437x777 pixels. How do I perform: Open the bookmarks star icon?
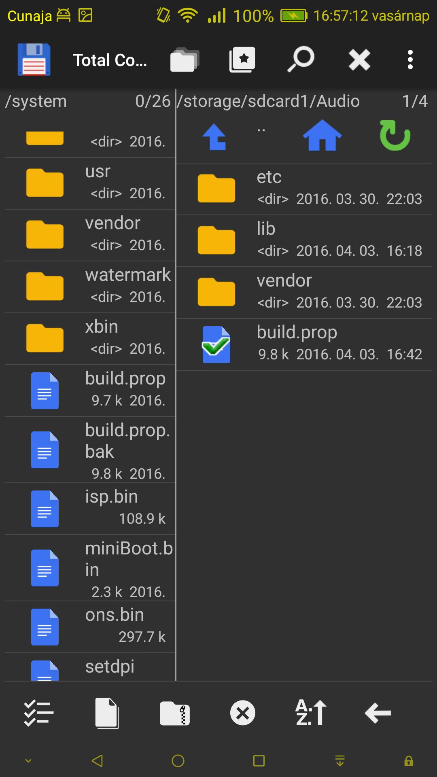click(x=242, y=60)
